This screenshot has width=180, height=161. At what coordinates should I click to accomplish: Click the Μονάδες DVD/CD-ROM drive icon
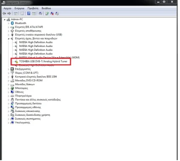12,80
